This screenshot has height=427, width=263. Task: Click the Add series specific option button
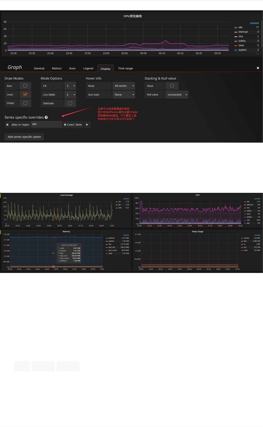[24, 137]
